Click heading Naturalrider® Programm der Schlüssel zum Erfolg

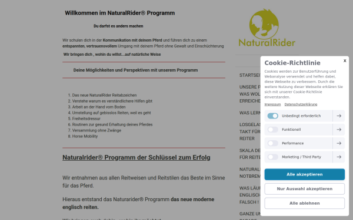point(136,157)
